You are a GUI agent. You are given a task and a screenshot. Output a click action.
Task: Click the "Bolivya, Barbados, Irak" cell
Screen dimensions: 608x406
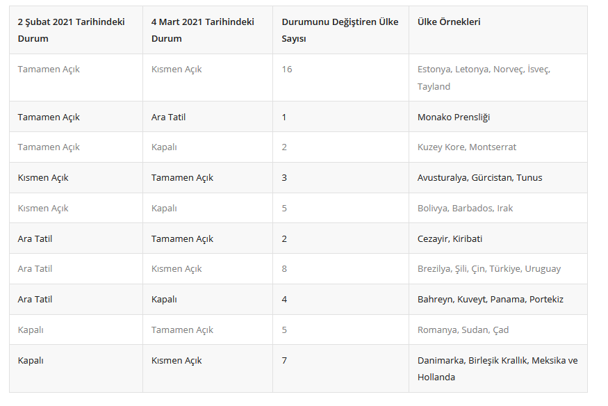tap(465, 208)
